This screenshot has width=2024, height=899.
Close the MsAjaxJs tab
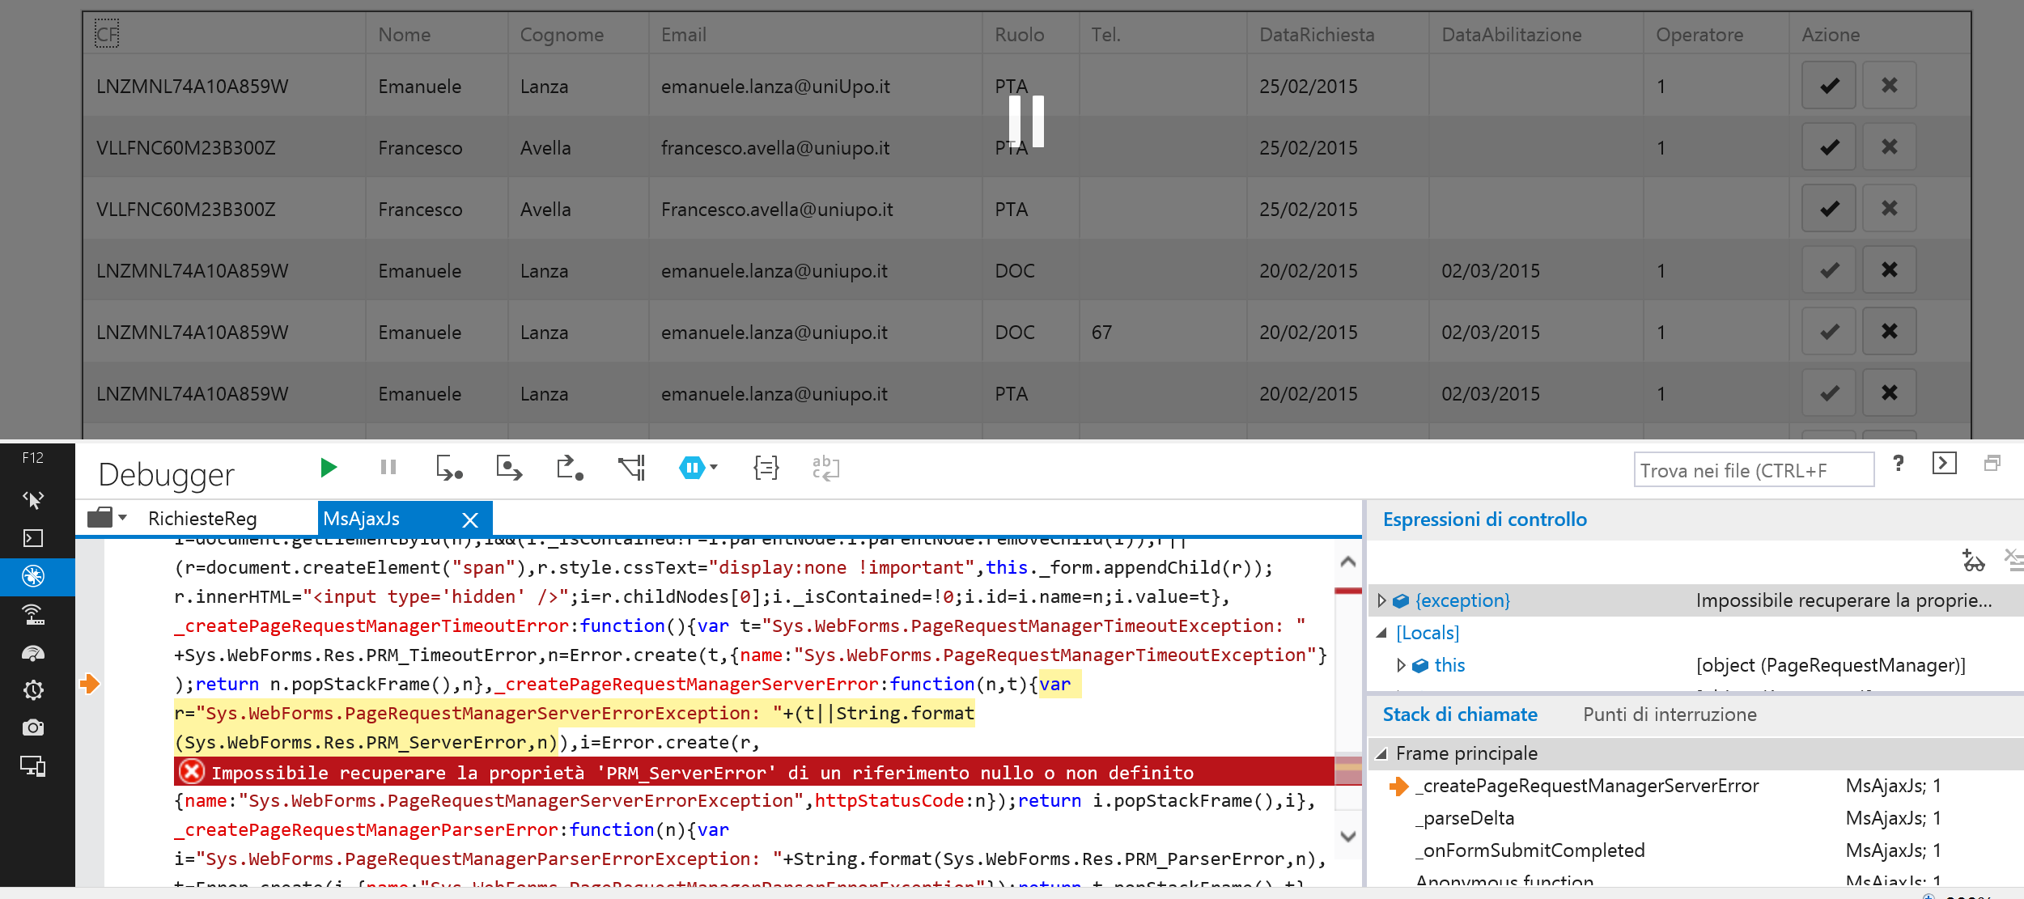point(470,519)
